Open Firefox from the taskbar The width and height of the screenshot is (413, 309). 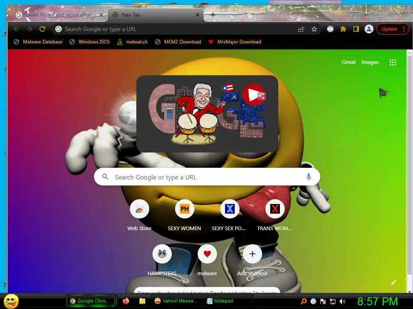coord(126,301)
